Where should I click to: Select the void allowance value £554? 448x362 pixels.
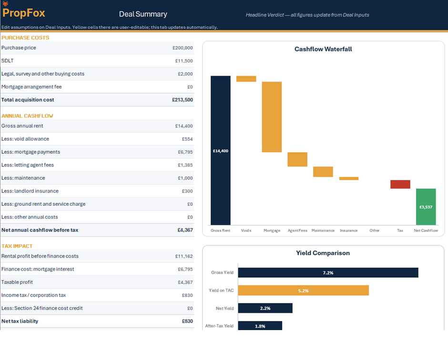click(187, 139)
